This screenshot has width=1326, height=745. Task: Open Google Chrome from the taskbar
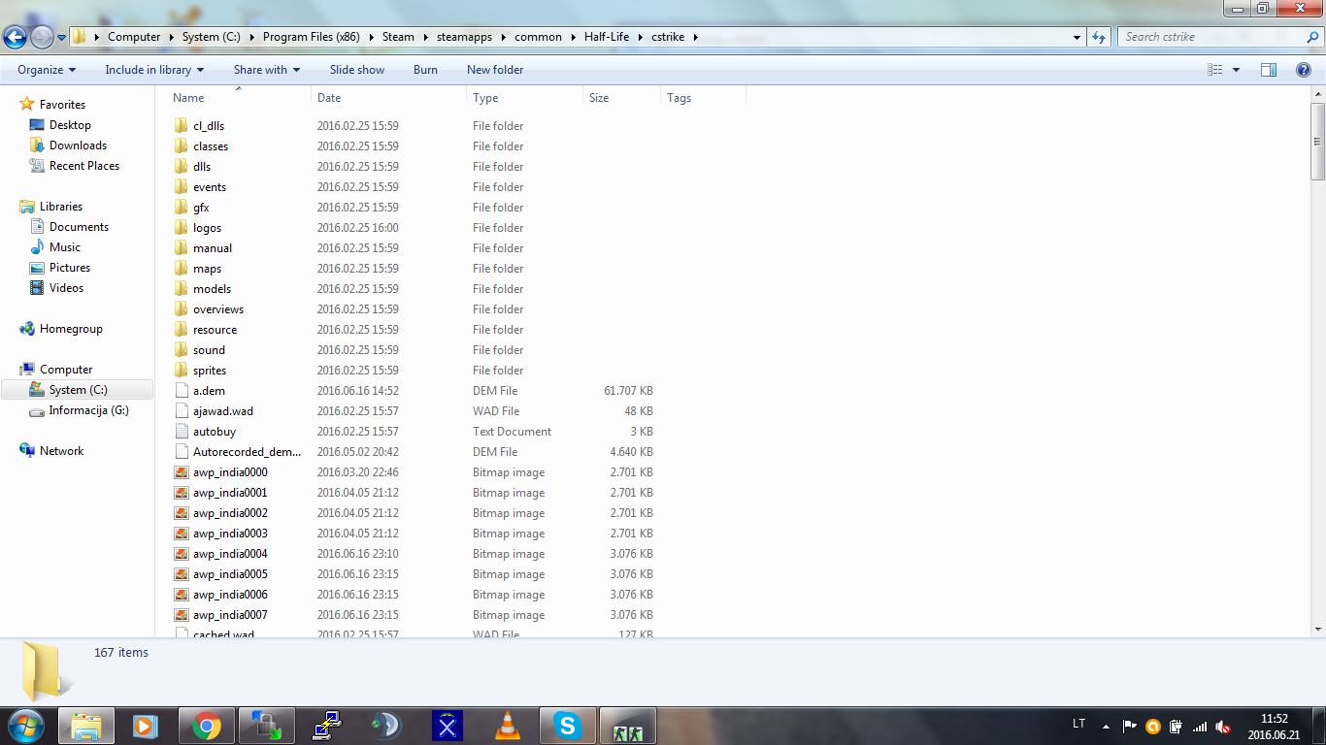click(x=206, y=726)
